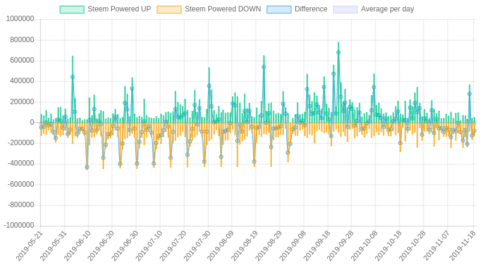Toggle the Difference legend label
480x271 pixels.
pos(311,9)
